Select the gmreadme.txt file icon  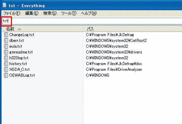point(6,52)
